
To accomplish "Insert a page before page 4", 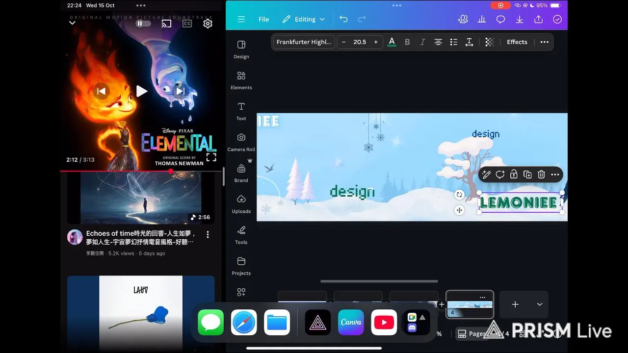I will [442, 304].
